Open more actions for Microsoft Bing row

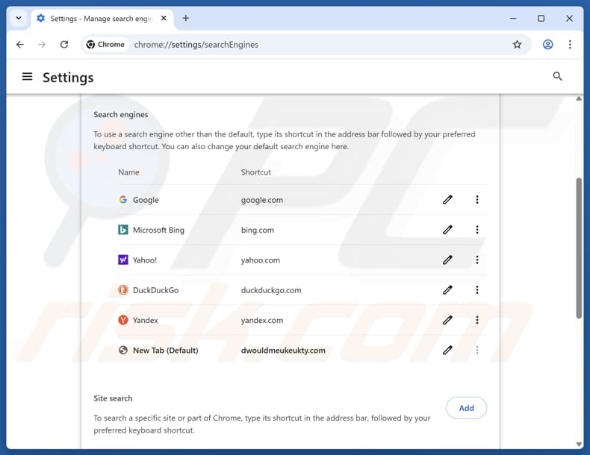pyautogui.click(x=477, y=230)
